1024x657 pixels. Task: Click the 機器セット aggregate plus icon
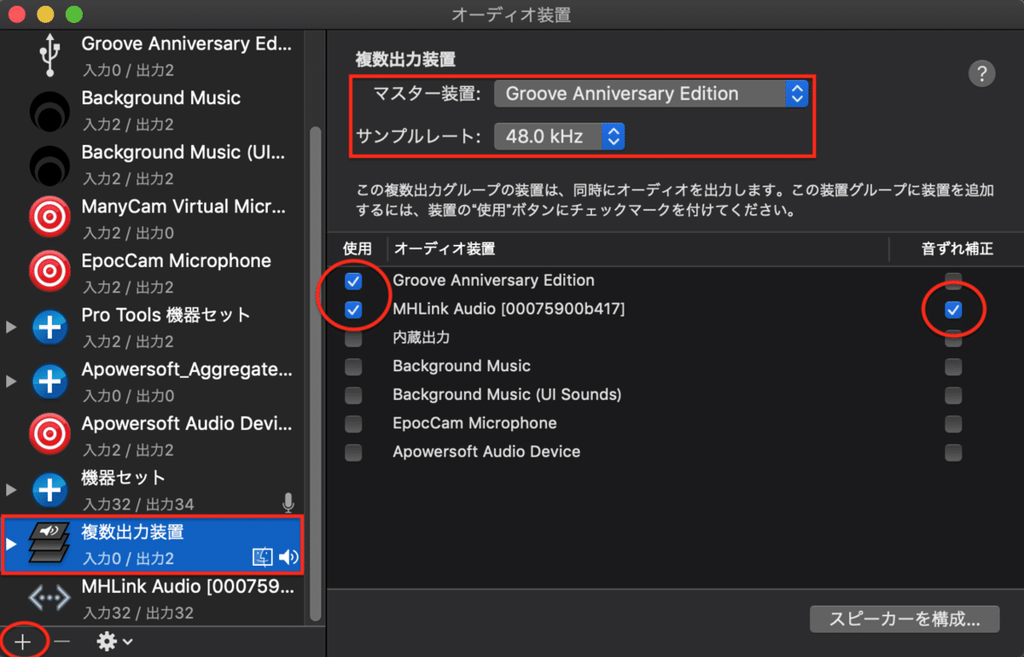[50, 490]
